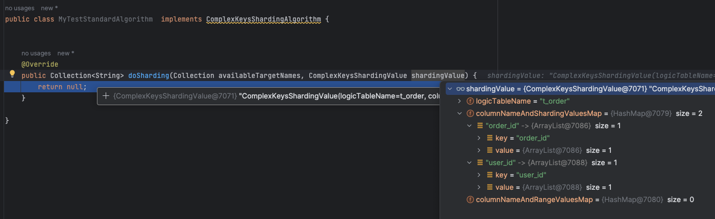Click the "new *" hint above @Override
The image size is (715, 219).
click(66, 53)
